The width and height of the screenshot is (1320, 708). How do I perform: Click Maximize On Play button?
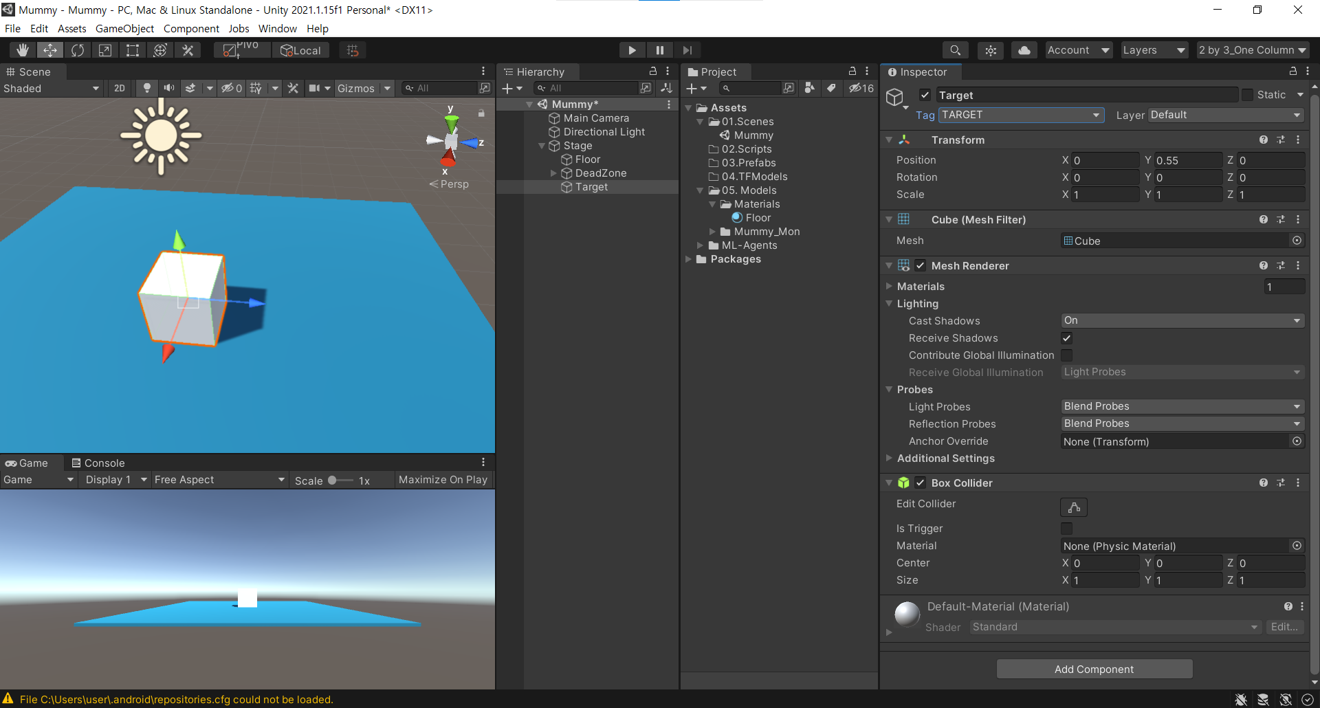(x=443, y=480)
